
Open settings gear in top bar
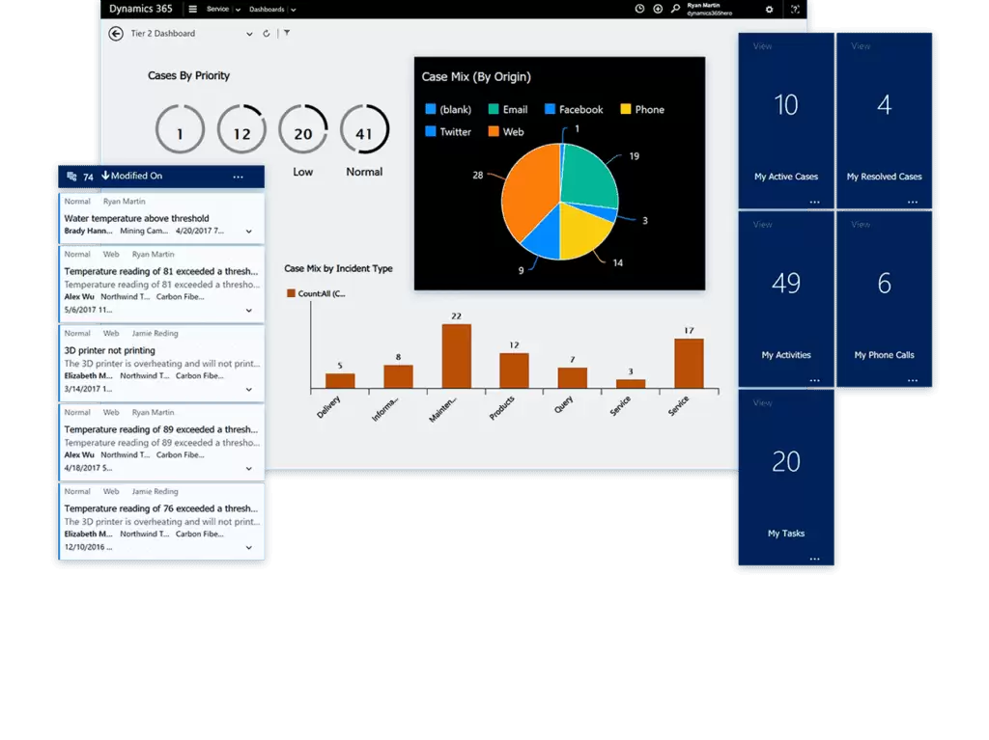coord(769,9)
